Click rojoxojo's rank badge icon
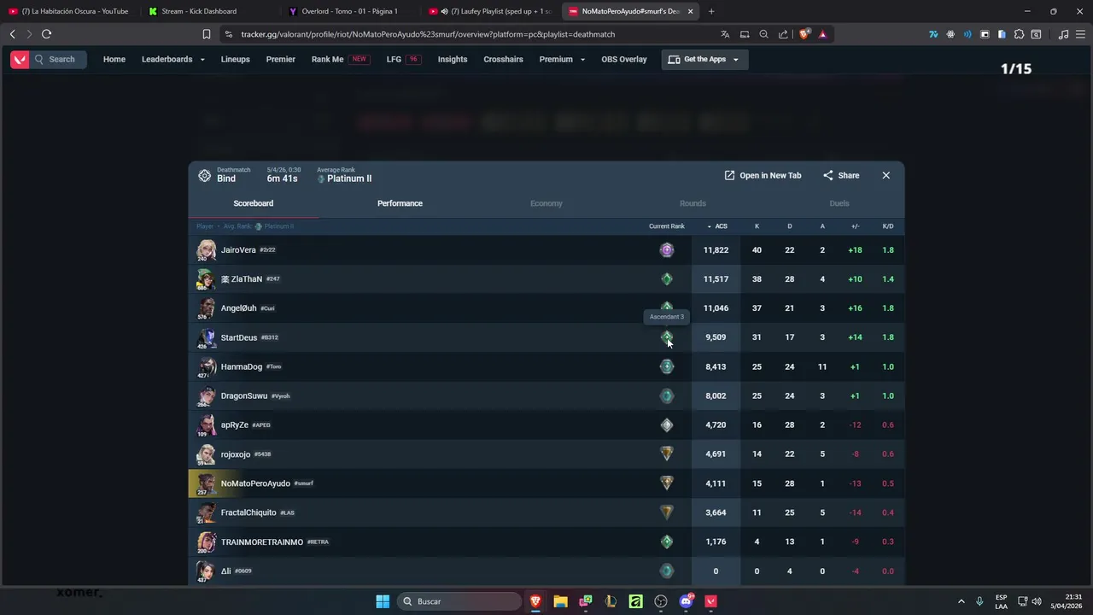Image resolution: width=1093 pixels, height=615 pixels. [x=667, y=454]
